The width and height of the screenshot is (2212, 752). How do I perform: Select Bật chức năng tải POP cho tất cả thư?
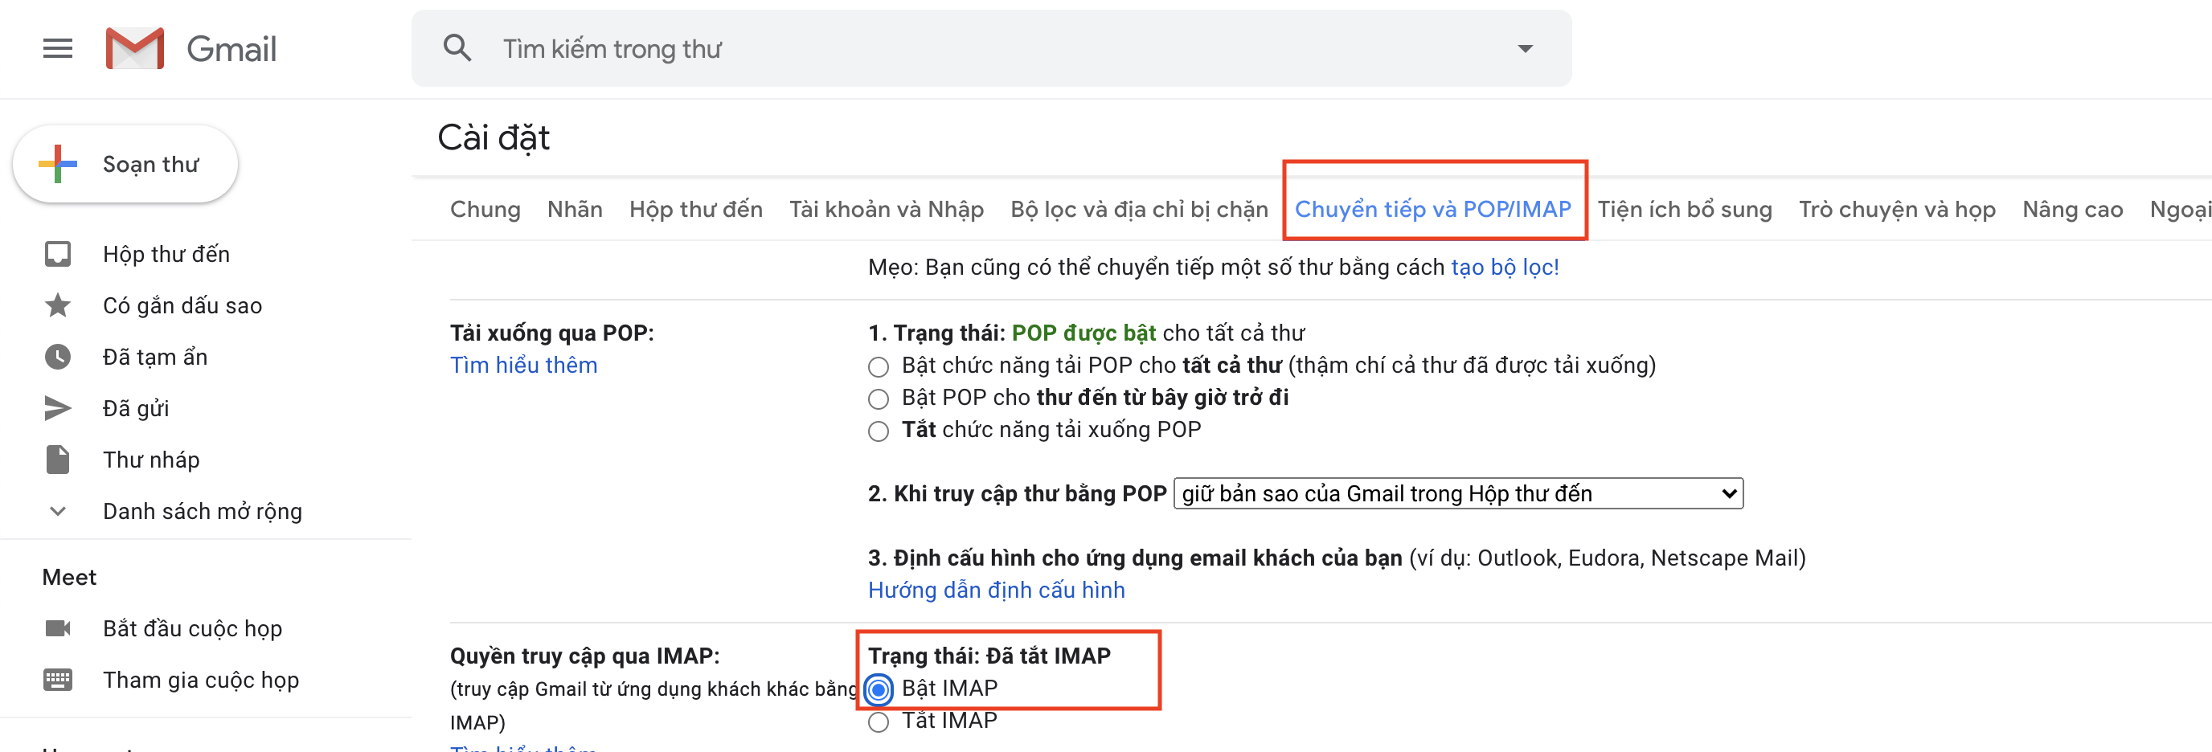879,367
